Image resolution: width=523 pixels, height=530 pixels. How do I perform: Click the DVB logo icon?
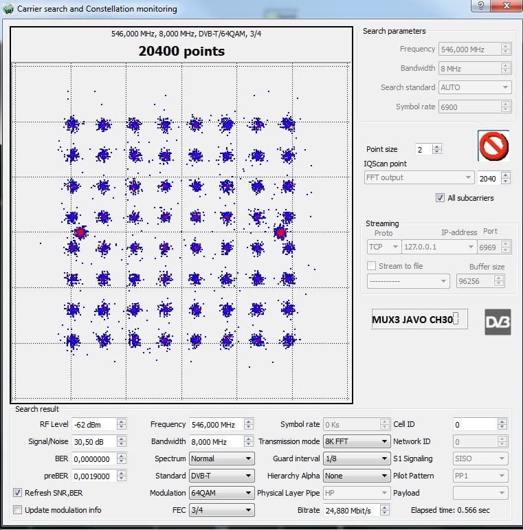click(x=498, y=322)
